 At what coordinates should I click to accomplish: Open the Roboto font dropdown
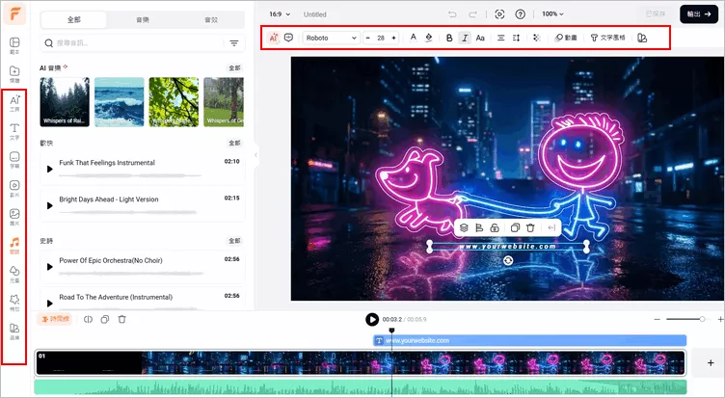[x=331, y=38]
